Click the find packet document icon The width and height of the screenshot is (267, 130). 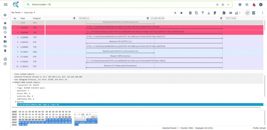coord(190,13)
